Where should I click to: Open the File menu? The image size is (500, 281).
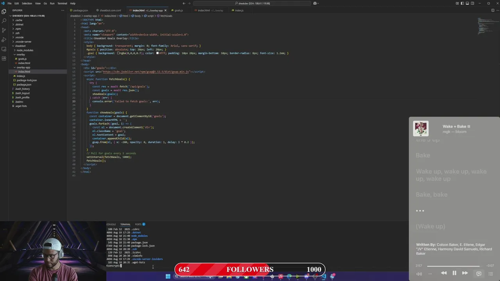pos(9,3)
